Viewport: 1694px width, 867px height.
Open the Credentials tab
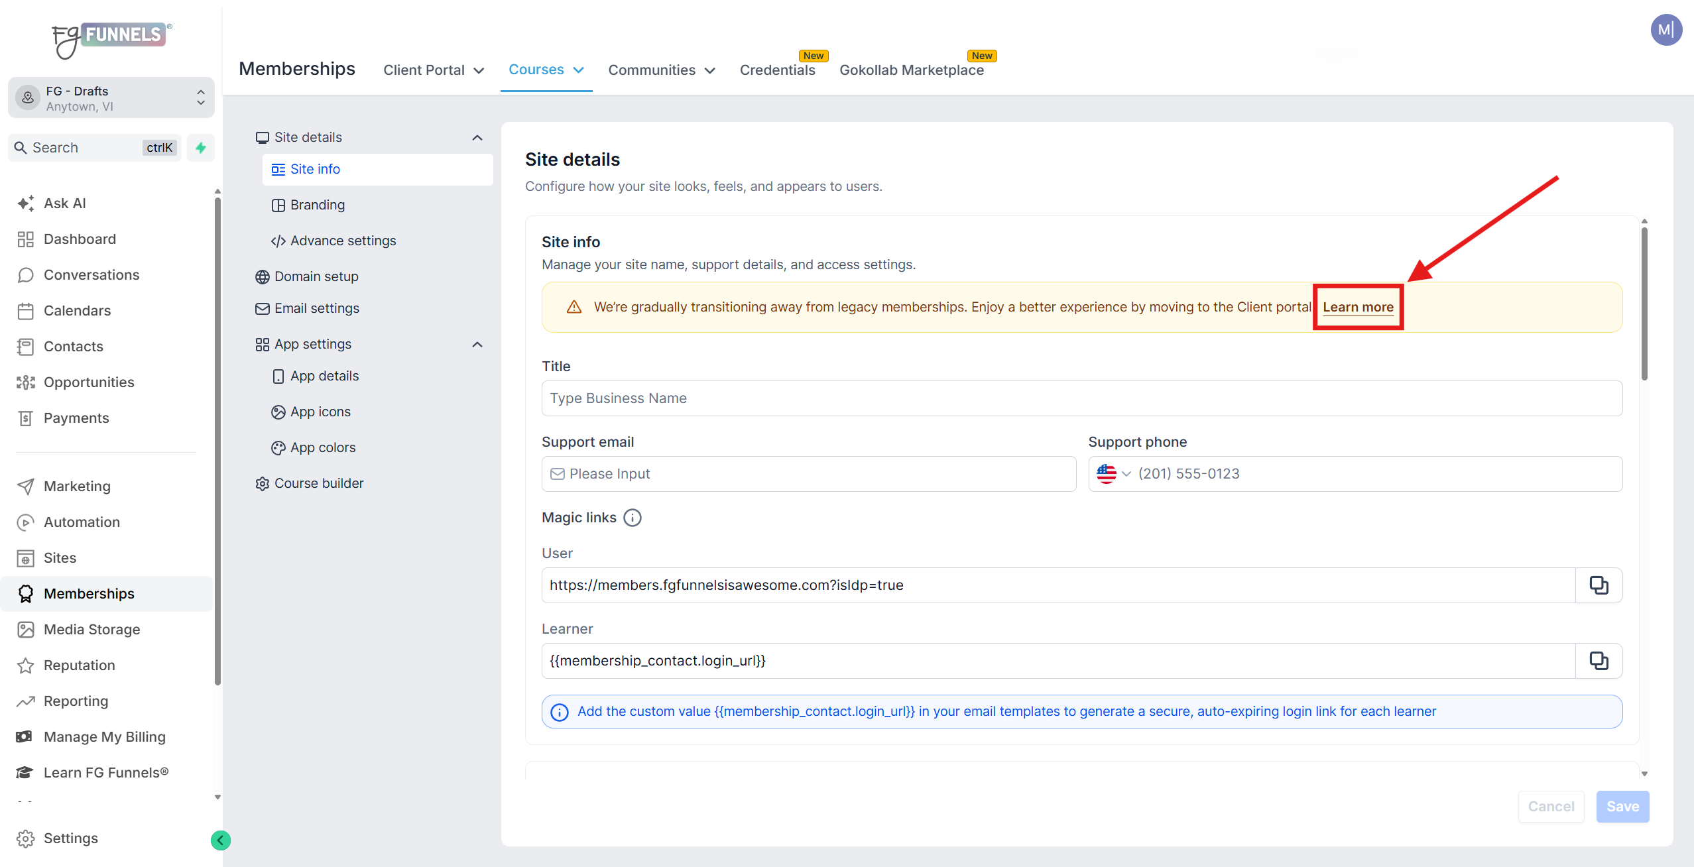[777, 70]
